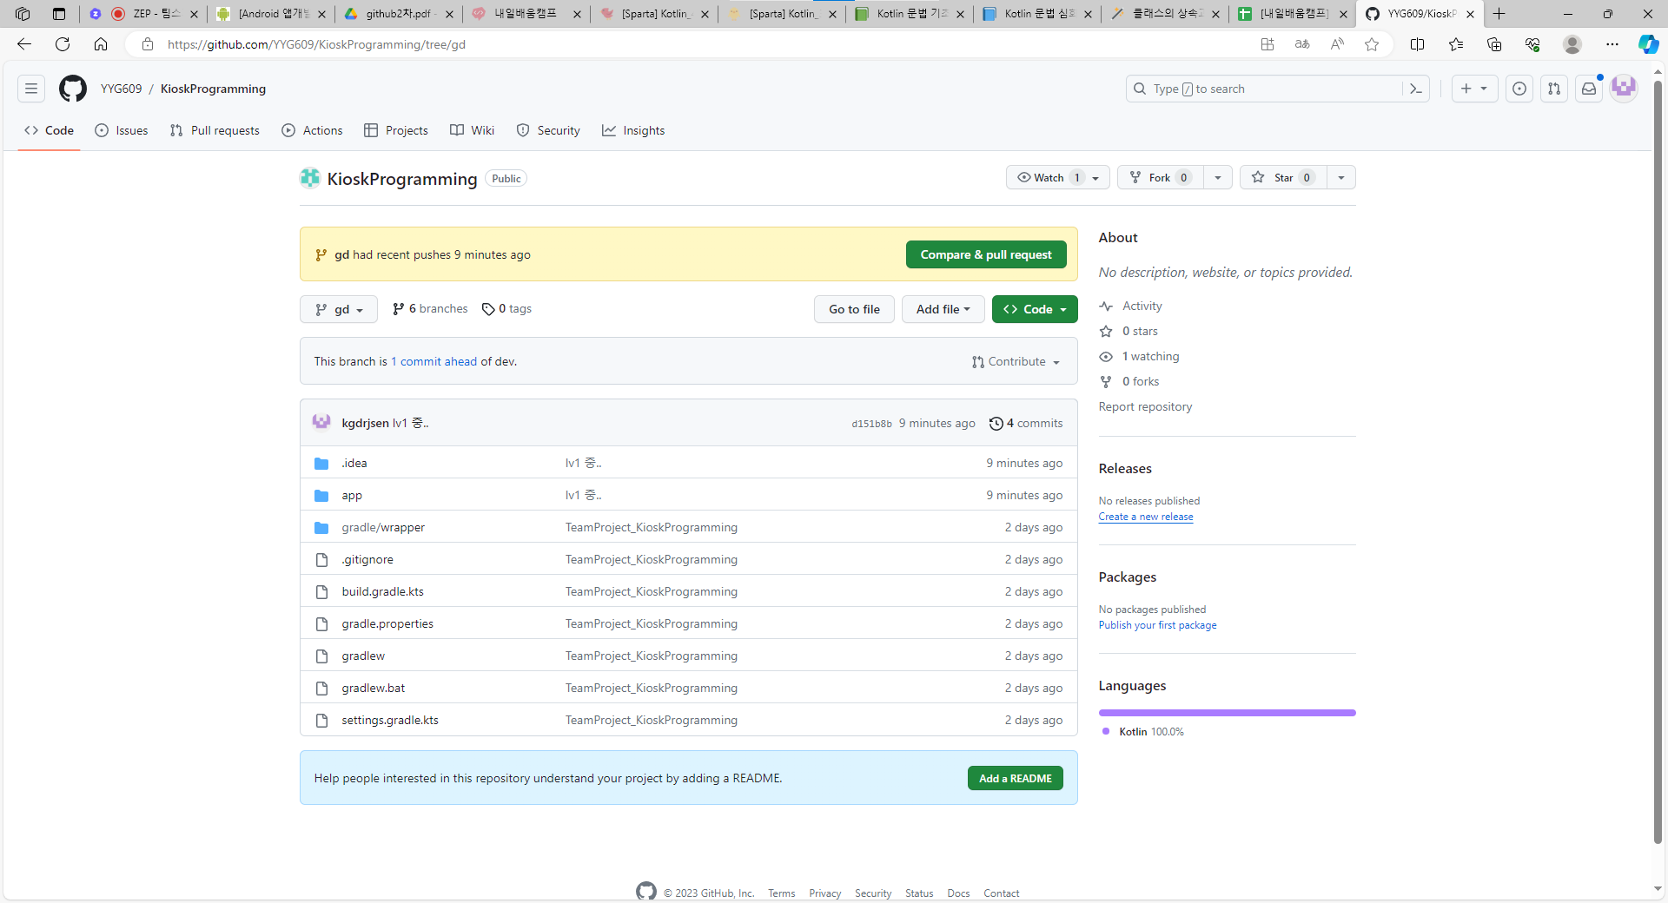
Task: Open browser settings and more ellipsis
Action: 1612,44
